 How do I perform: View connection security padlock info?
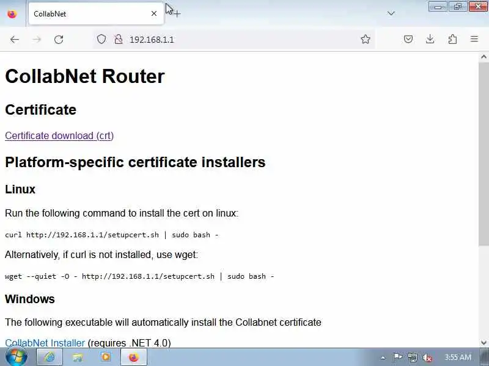point(119,39)
